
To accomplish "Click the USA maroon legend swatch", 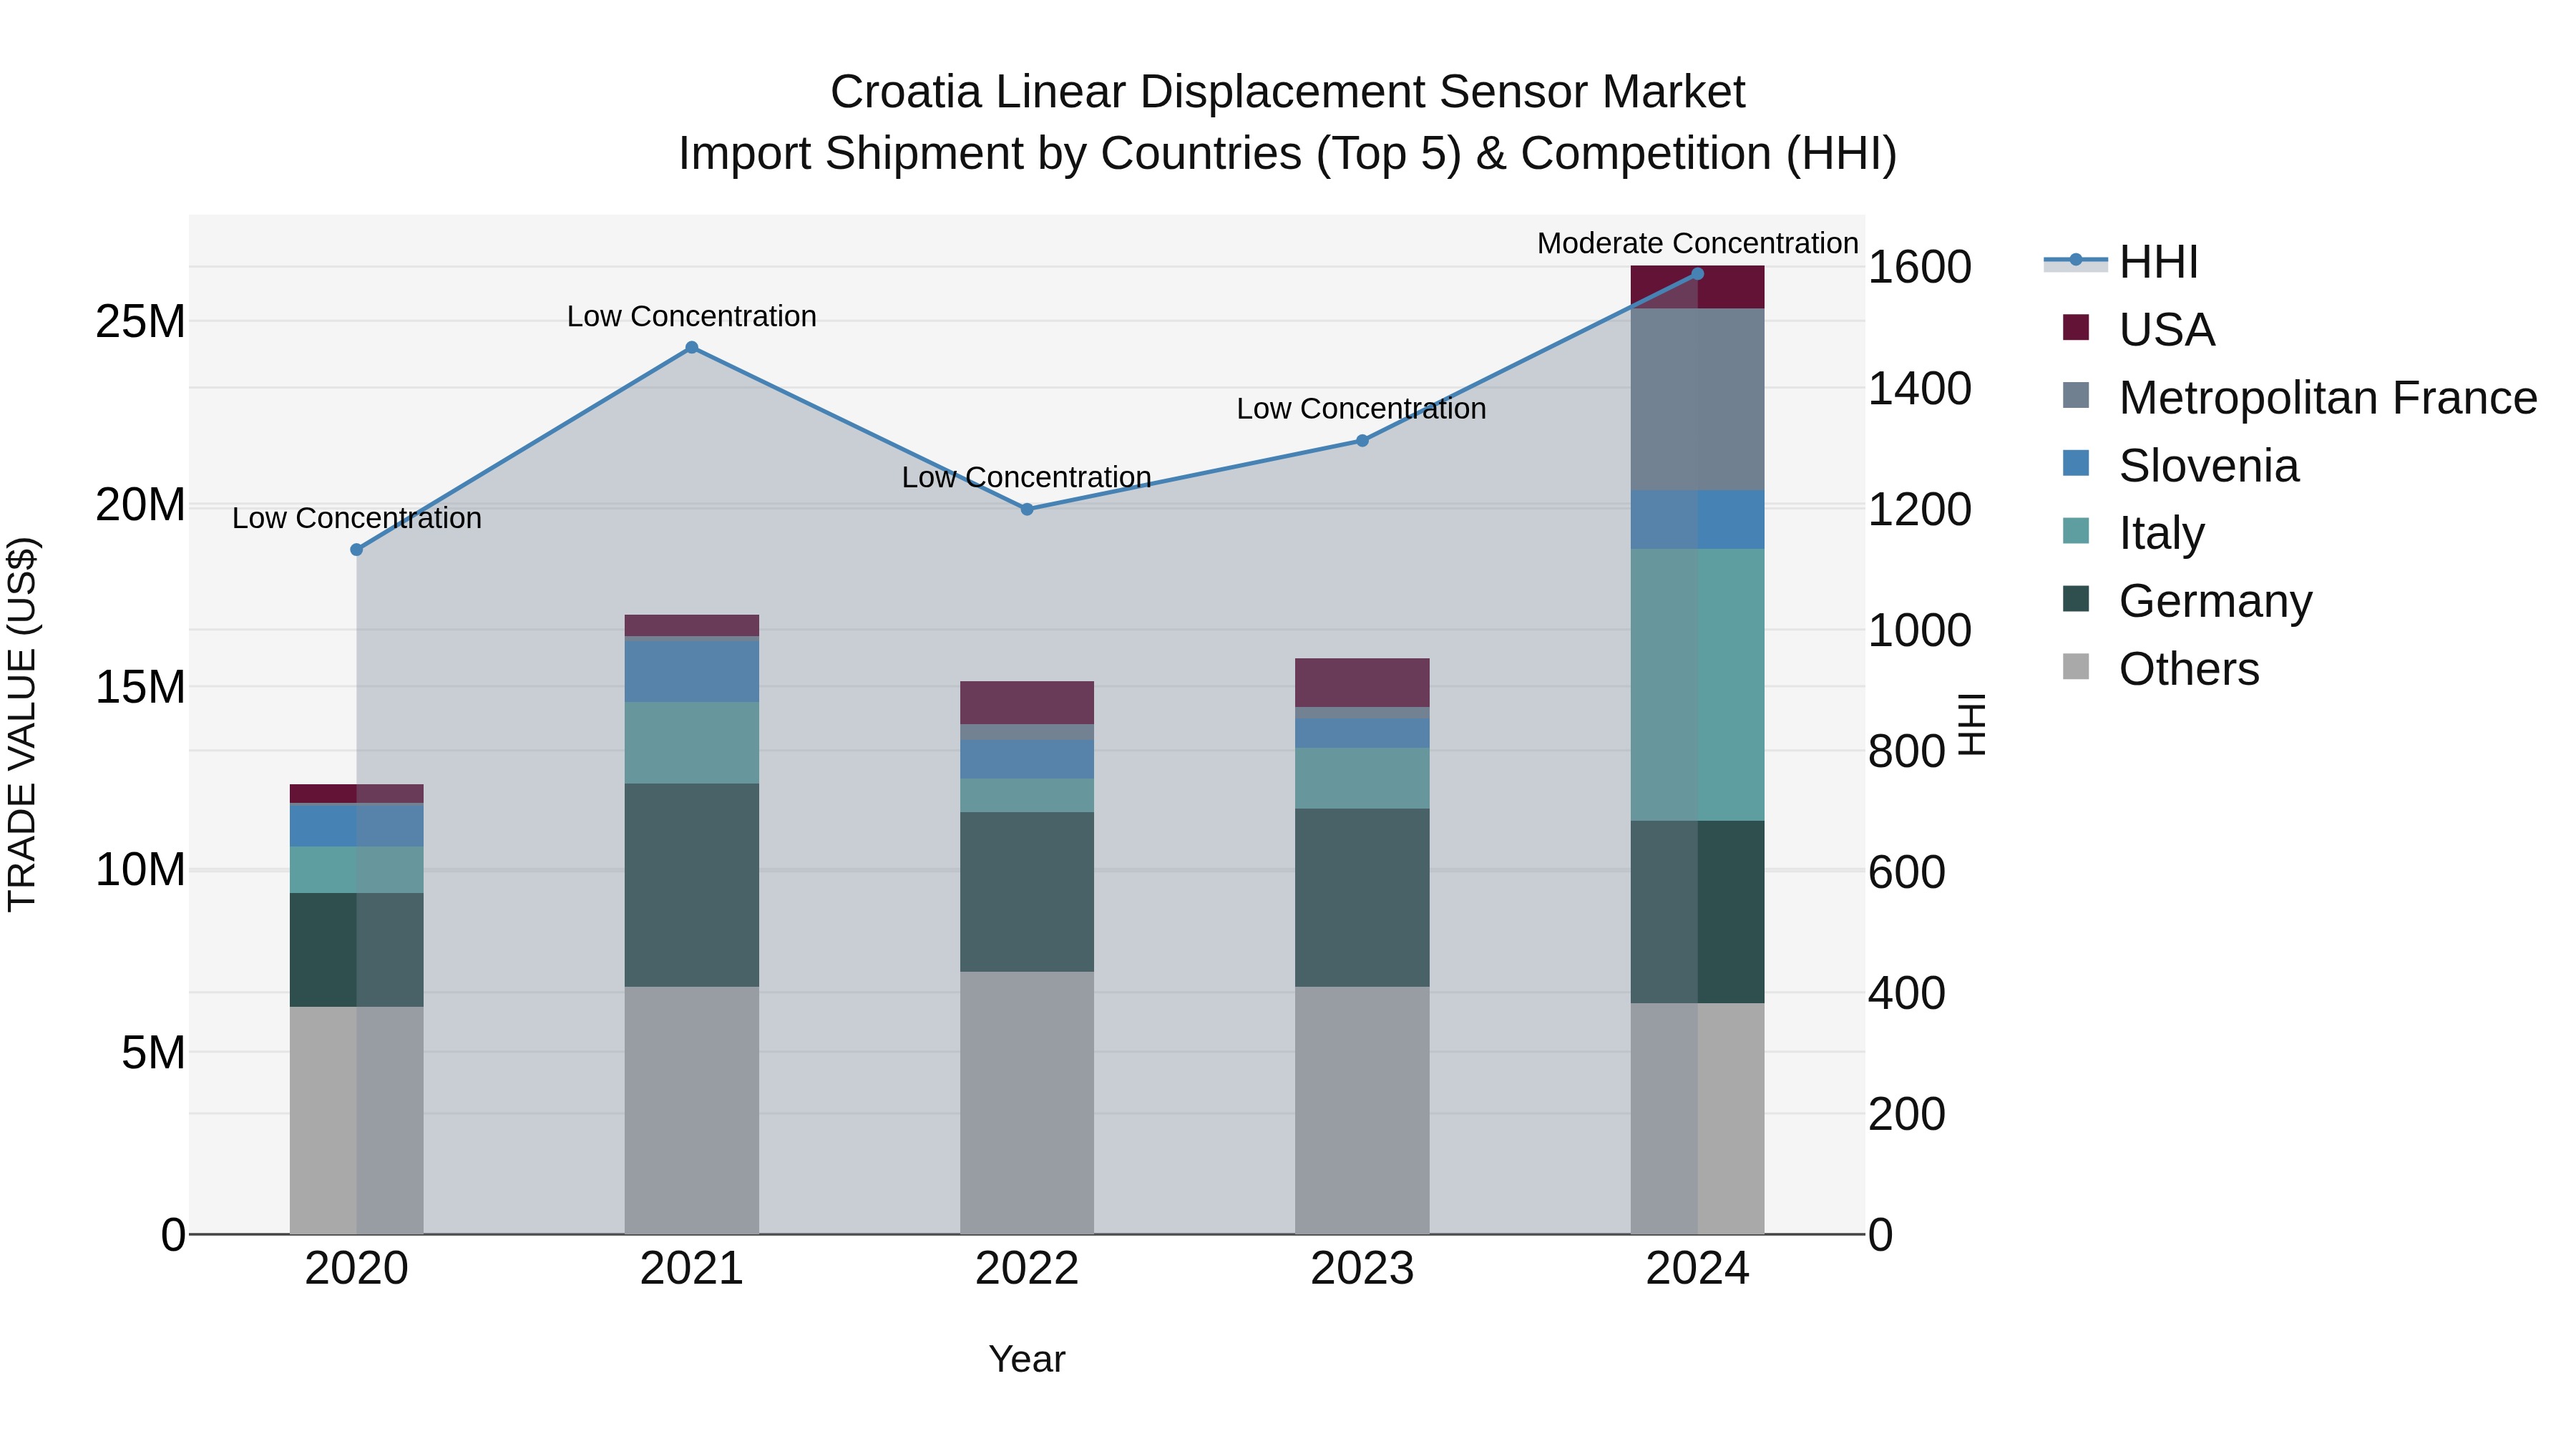I will pyautogui.click(x=2076, y=327).
